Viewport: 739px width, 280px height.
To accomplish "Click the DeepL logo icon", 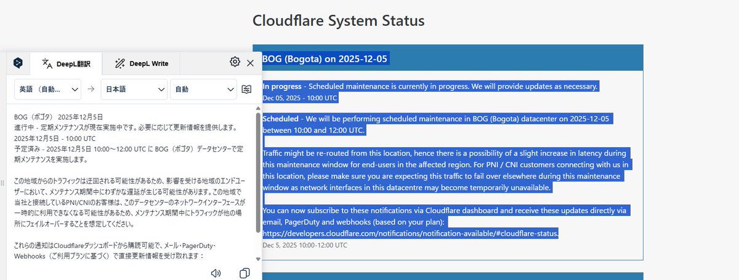I will [x=18, y=63].
